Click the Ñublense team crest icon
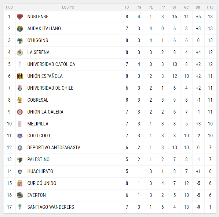219x217 pixels. click(20, 17)
